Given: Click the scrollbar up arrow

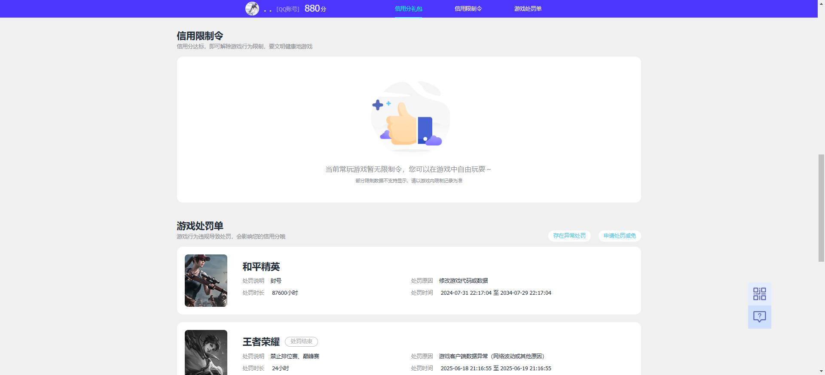Looking at the screenshot, I should coord(821,3).
